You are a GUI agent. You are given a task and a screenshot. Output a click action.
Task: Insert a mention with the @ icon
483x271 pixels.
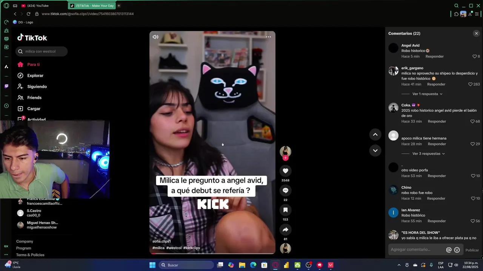click(449, 250)
